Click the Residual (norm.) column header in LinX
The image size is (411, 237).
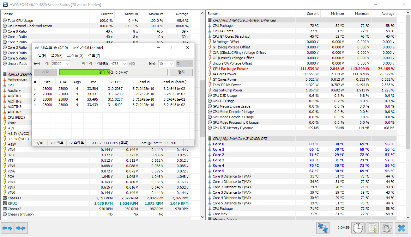click(174, 82)
